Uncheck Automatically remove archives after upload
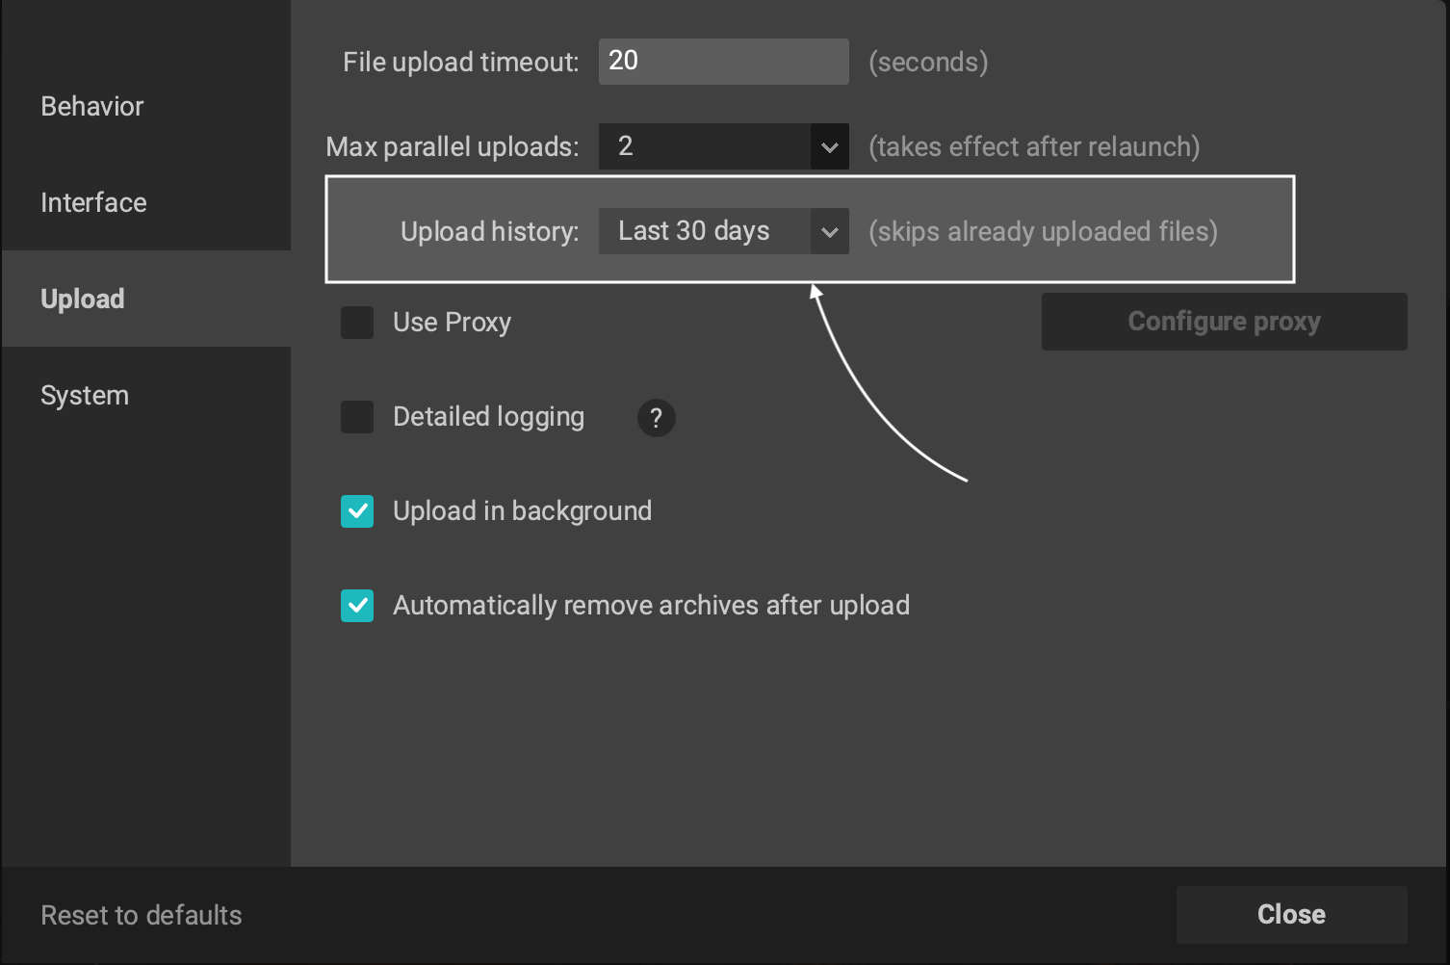 357,606
